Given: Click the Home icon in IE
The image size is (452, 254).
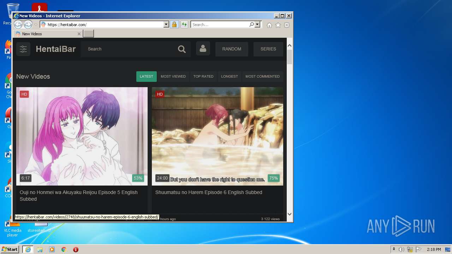Looking at the screenshot, I should [269, 25].
